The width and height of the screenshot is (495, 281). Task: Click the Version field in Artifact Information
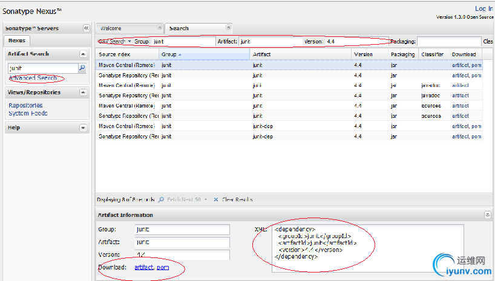coord(182,254)
